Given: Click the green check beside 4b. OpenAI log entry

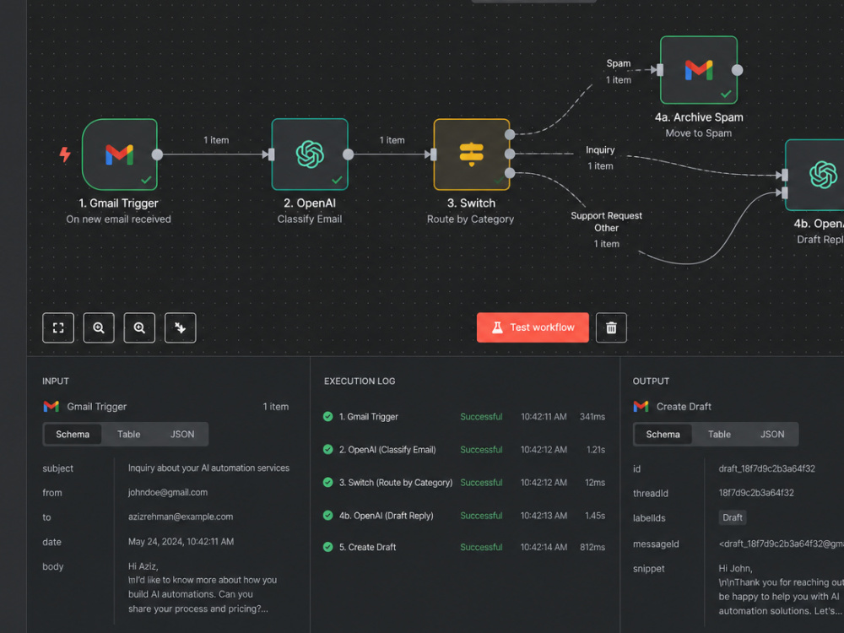Looking at the screenshot, I should [327, 516].
